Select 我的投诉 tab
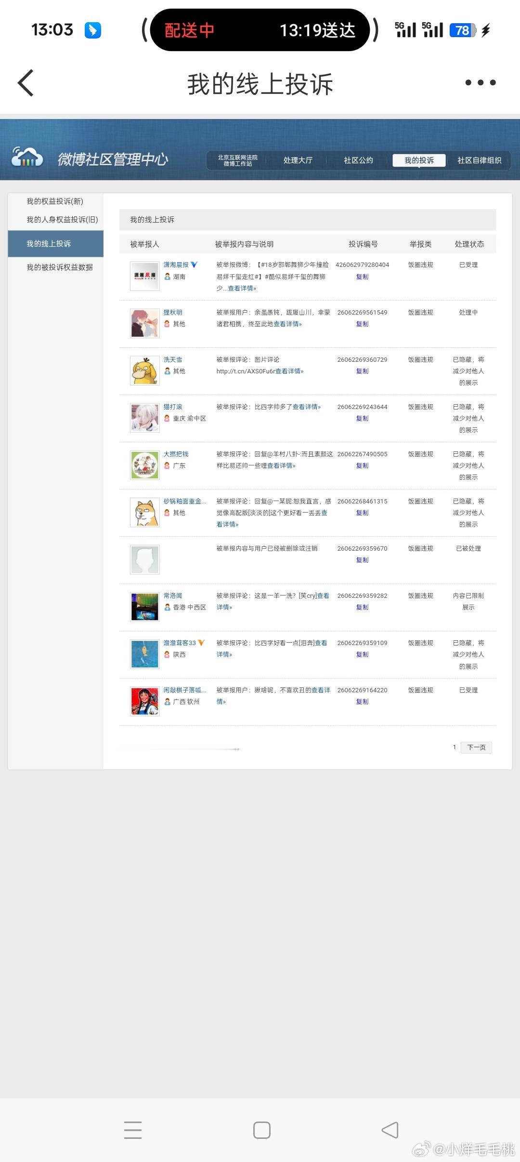The width and height of the screenshot is (520, 1162). click(x=419, y=160)
